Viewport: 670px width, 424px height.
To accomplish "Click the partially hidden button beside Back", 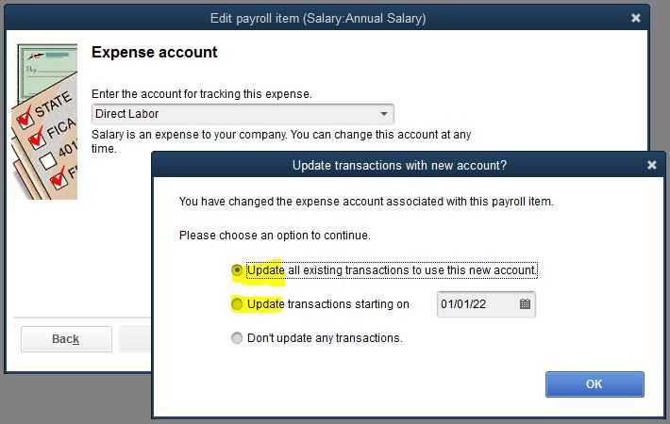I will tap(134, 339).
